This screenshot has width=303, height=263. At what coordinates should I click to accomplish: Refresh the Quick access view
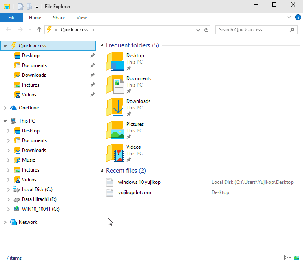(x=206, y=30)
